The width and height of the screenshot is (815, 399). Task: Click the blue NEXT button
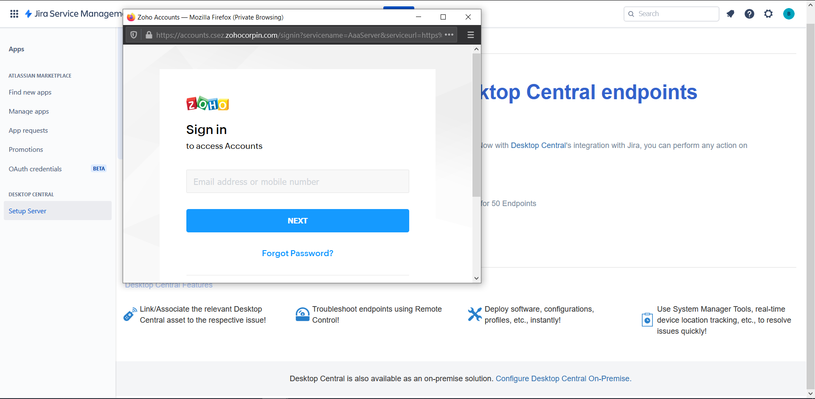tap(298, 220)
